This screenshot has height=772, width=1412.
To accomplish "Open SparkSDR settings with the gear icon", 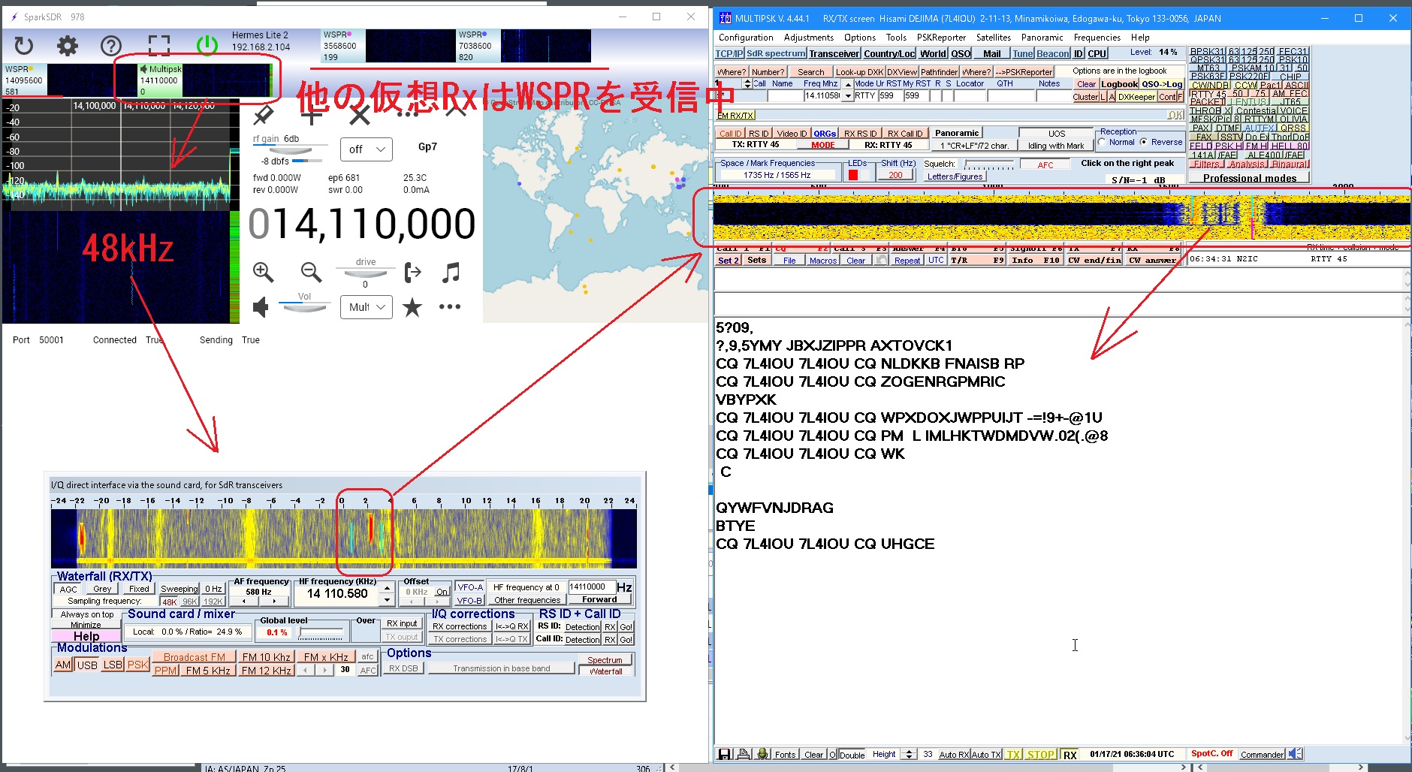I will click(66, 45).
